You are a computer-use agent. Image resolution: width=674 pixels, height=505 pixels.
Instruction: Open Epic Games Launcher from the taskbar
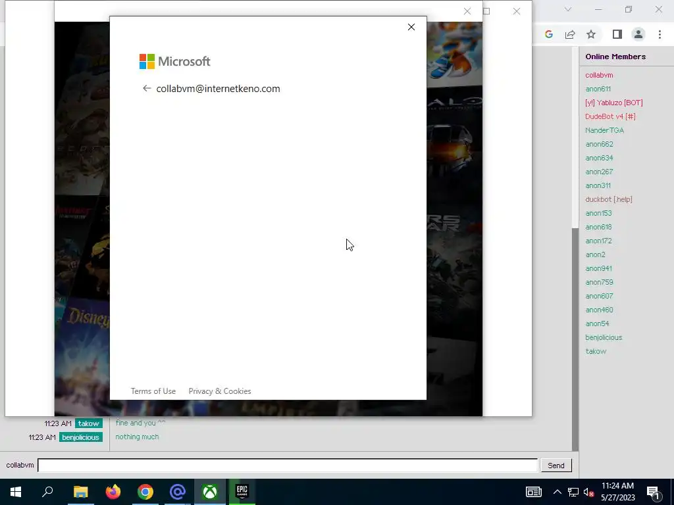tap(242, 492)
